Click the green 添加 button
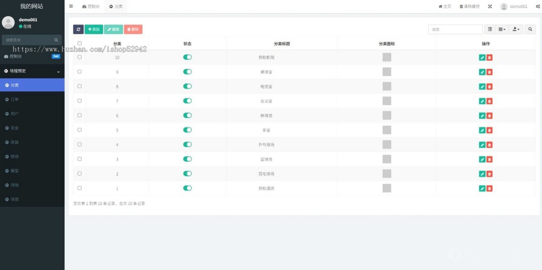 point(93,29)
